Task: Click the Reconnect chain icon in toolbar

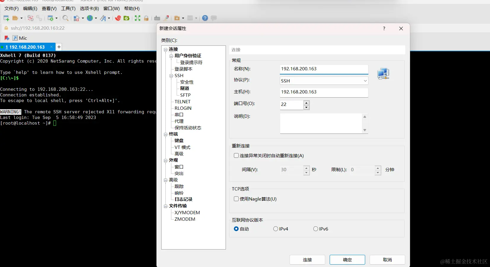Action: [39, 18]
